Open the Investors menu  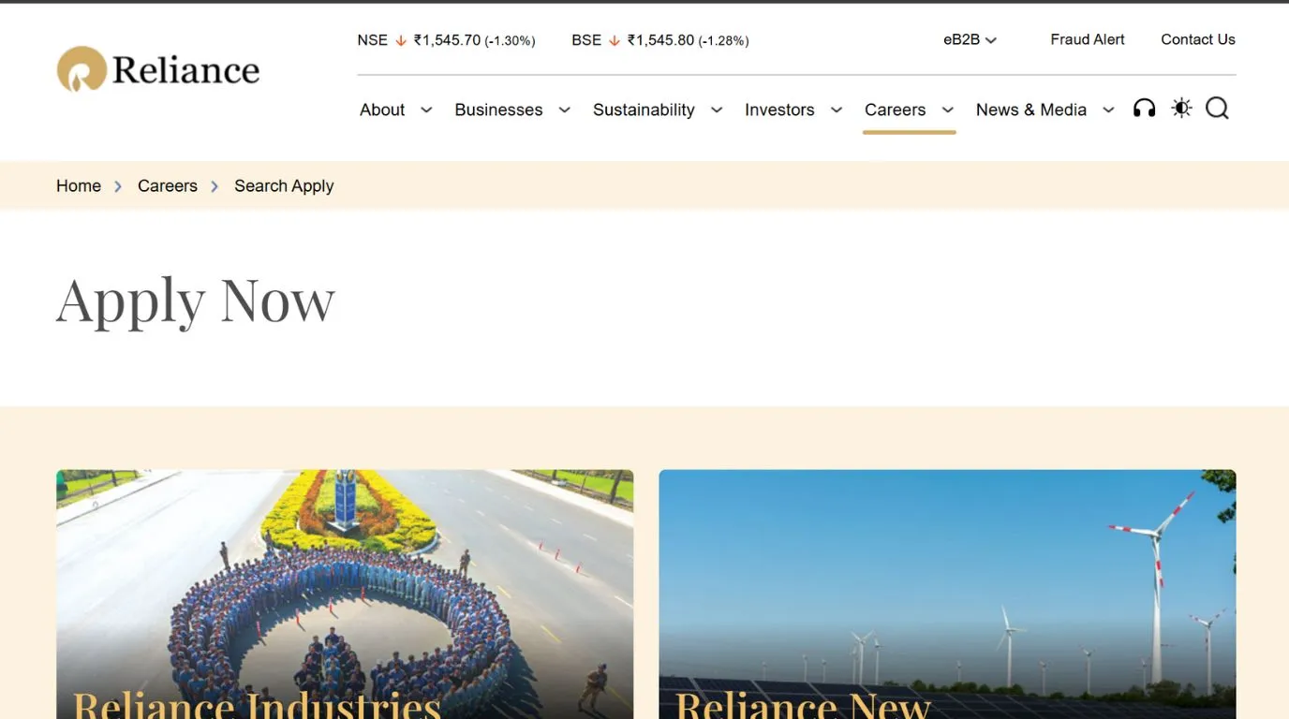tap(779, 110)
